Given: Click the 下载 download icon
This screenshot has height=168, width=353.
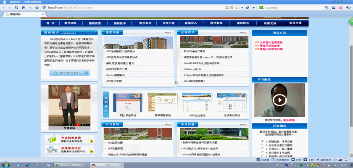Looking at the screenshot, I should [309, 160].
